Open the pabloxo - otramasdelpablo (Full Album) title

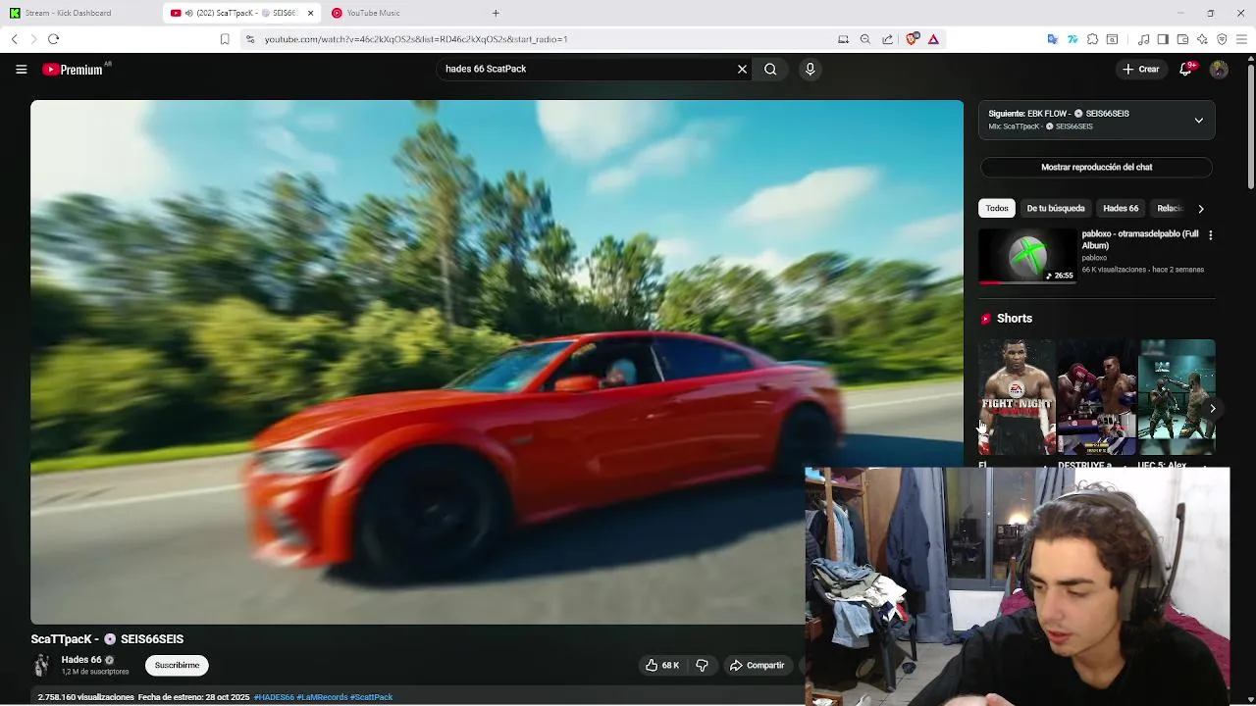click(1139, 239)
